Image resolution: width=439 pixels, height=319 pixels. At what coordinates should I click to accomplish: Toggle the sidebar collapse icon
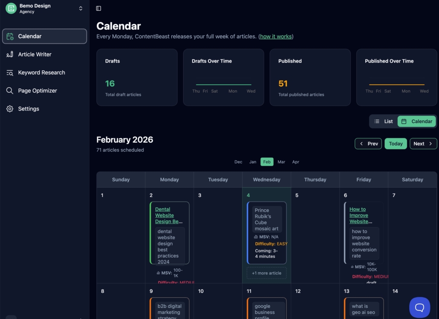[x=98, y=9]
